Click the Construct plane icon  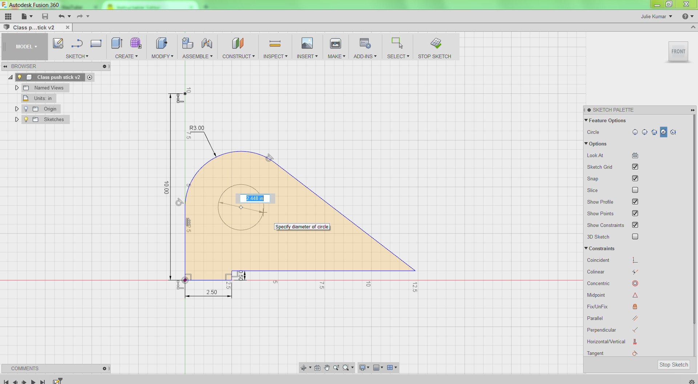(x=238, y=43)
